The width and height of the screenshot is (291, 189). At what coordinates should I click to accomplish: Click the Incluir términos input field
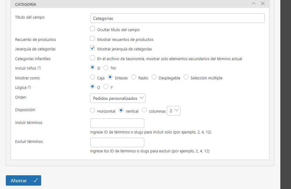tap(117, 123)
